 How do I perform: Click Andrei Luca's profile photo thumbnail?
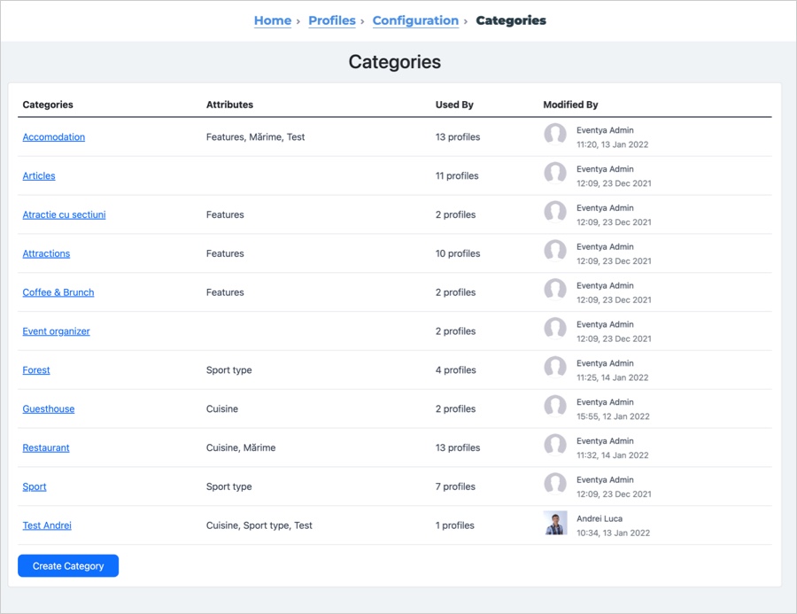(x=555, y=523)
